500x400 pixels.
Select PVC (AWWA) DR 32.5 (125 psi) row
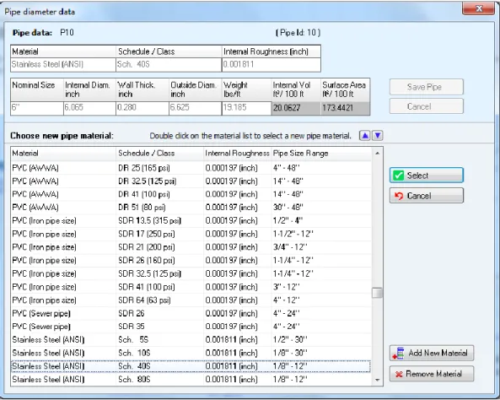tap(191, 181)
